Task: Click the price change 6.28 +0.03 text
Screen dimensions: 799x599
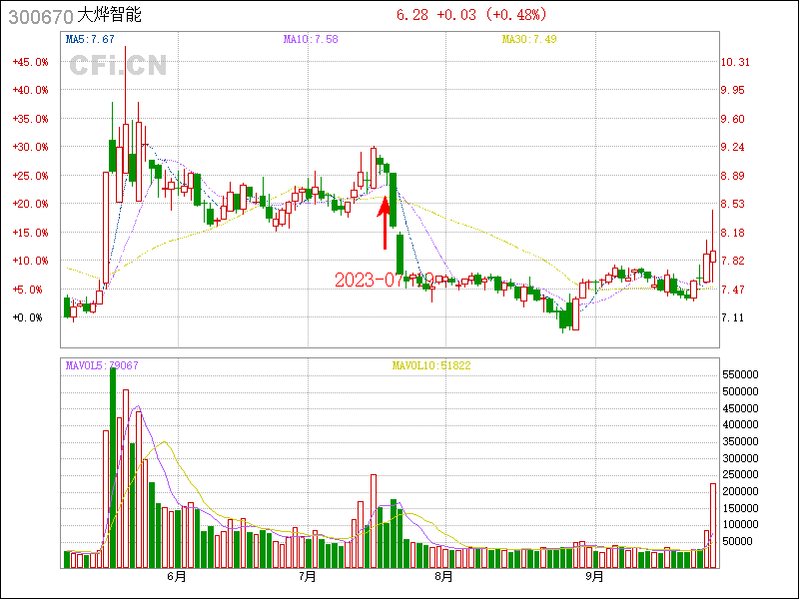Action: point(439,15)
